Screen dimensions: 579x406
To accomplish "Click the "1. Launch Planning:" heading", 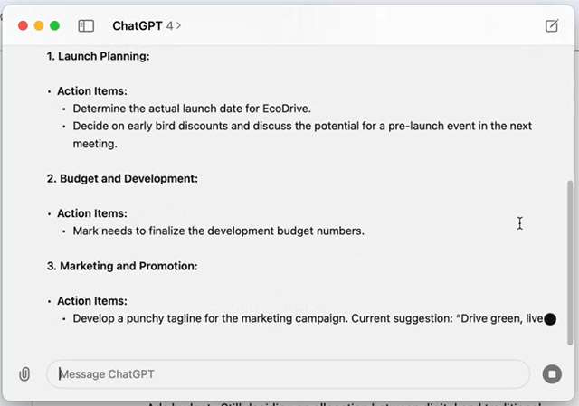I will (x=98, y=56).
